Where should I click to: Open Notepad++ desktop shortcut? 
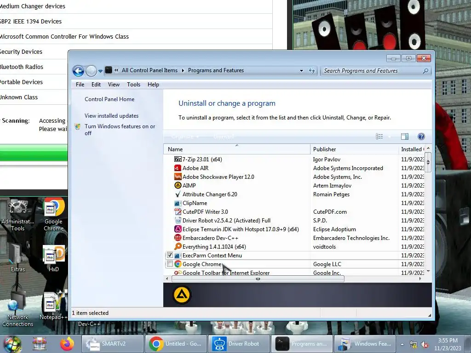53,306
